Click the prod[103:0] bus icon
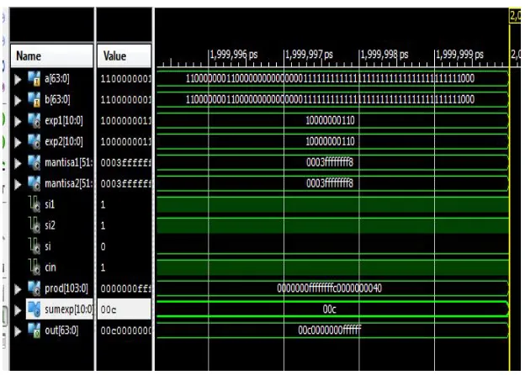Image resolution: width=525 pixels, height=375 pixels. (x=34, y=288)
